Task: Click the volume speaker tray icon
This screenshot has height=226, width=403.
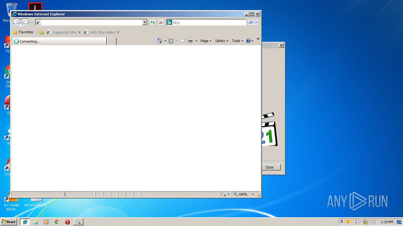Action: click(x=373, y=222)
